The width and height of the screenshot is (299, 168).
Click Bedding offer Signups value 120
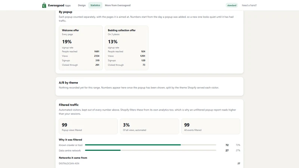tap(143, 60)
